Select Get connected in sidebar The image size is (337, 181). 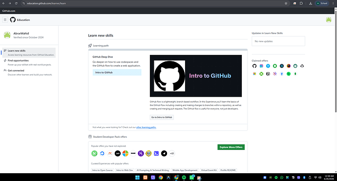[29, 72]
